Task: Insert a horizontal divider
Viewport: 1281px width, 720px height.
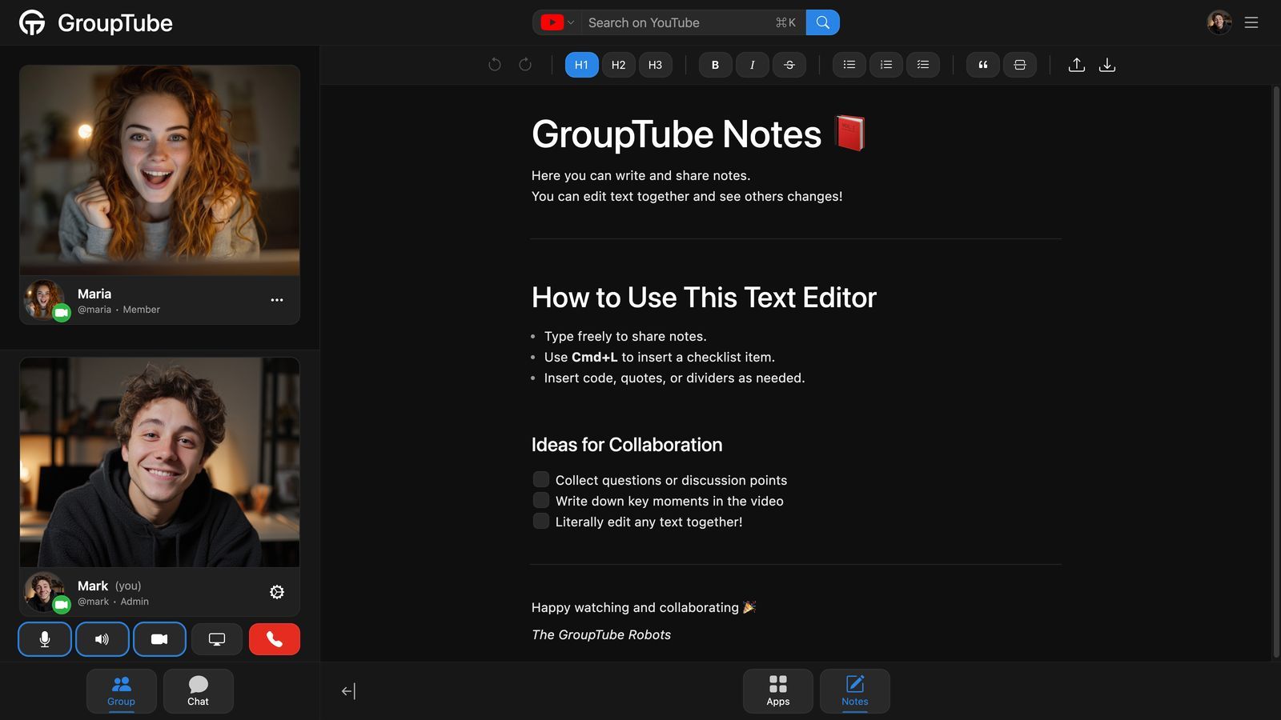Action: pyautogui.click(x=1019, y=65)
